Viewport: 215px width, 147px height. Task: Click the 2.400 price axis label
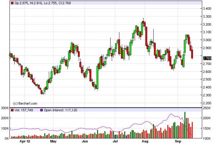207,87
